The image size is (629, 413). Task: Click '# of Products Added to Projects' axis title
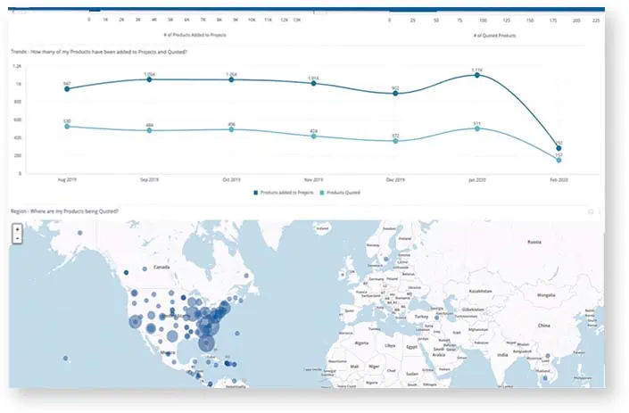click(x=195, y=36)
